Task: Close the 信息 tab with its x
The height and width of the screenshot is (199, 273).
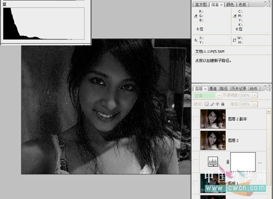Action: tap(222, 5)
